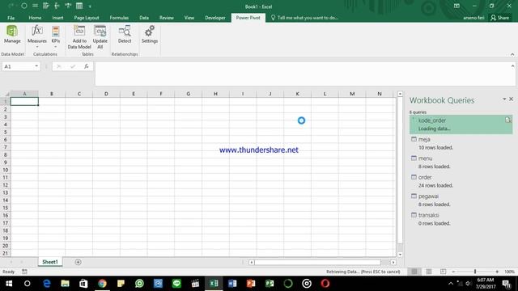The image size is (518, 291).
Task: Open Power Pivot Settings
Action: 149,34
